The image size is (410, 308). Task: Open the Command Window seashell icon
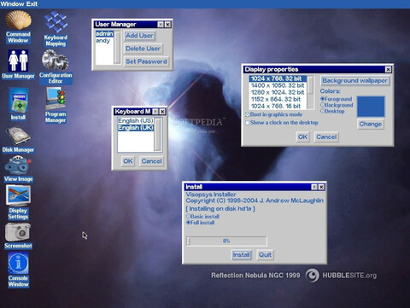click(x=18, y=20)
